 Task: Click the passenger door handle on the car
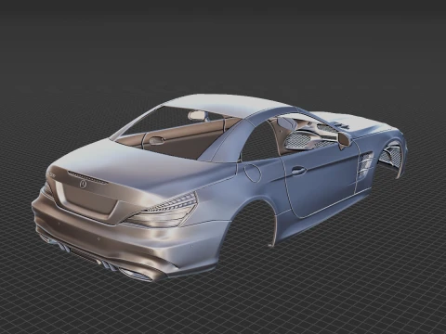point(299,171)
